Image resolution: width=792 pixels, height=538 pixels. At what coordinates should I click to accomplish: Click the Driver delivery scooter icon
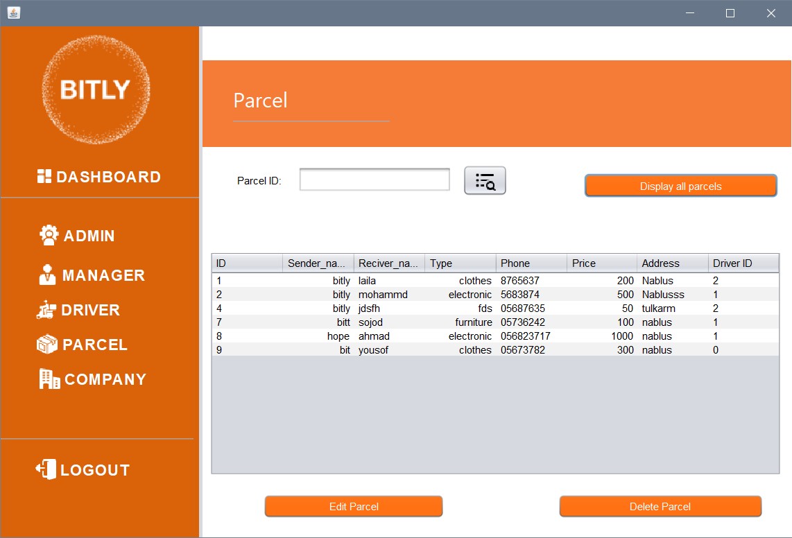click(46, 310)
